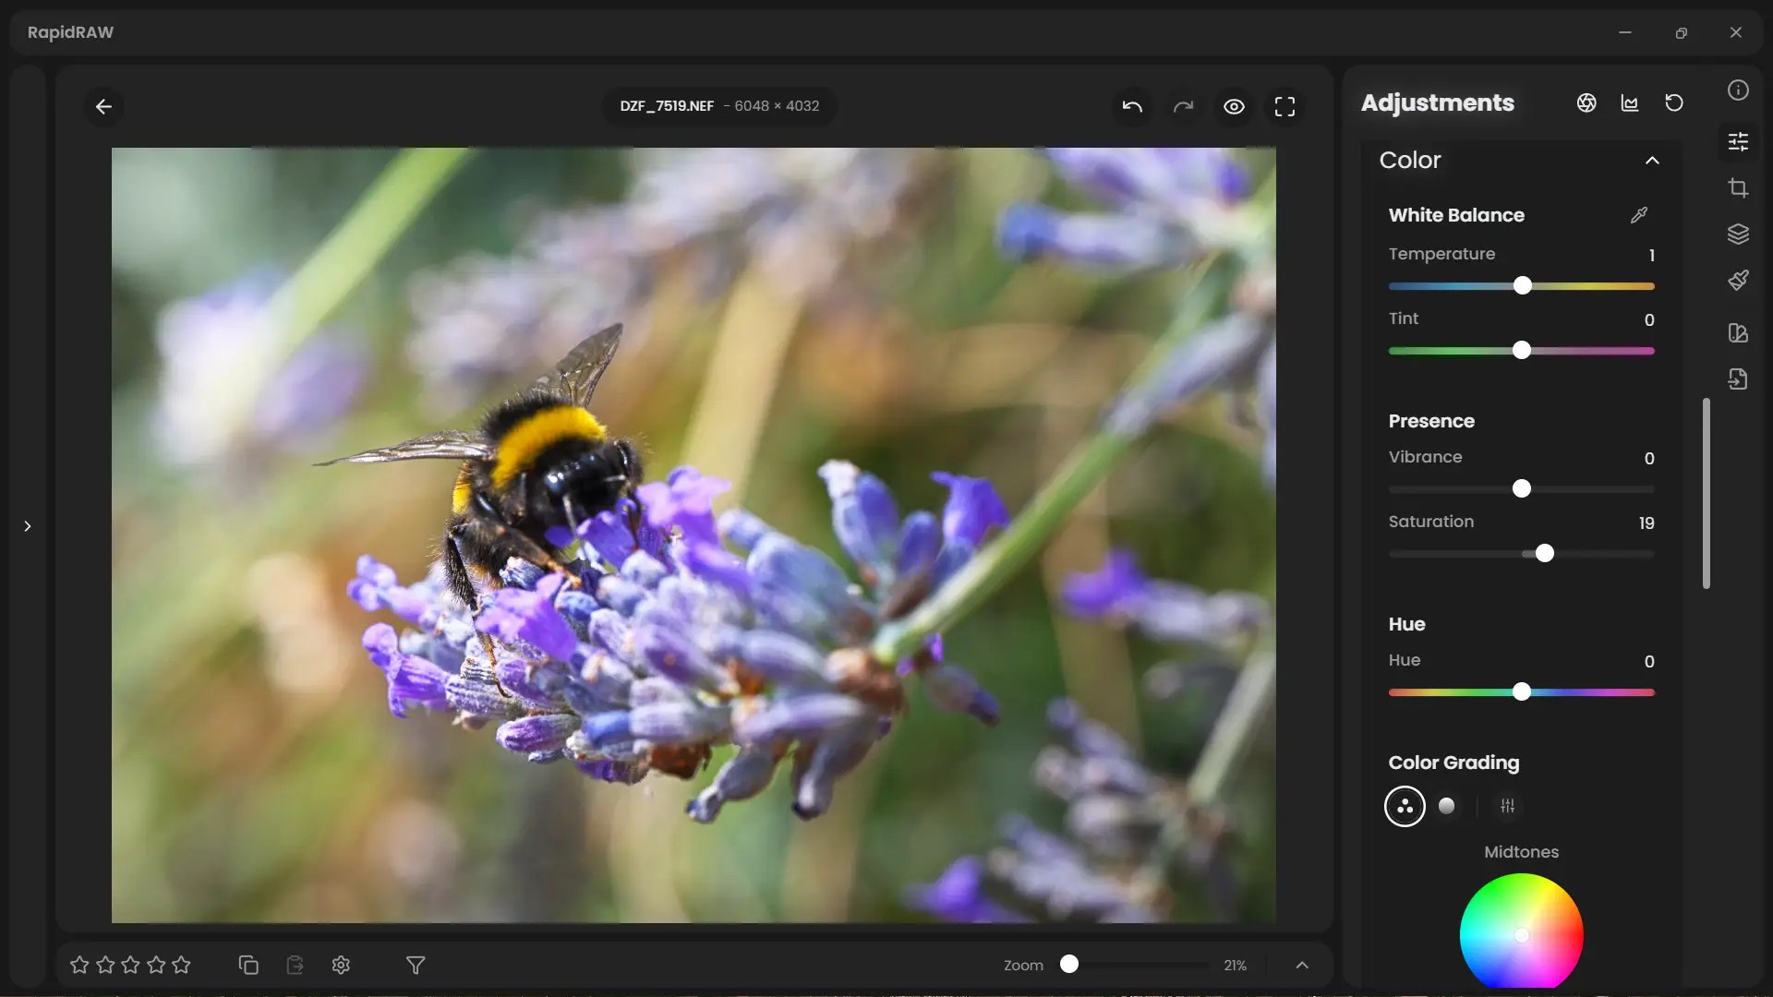This screenshot has height=997, width=1773.
Task: Restore the RapidRAW window size
Action: (x=1682, y=32)
